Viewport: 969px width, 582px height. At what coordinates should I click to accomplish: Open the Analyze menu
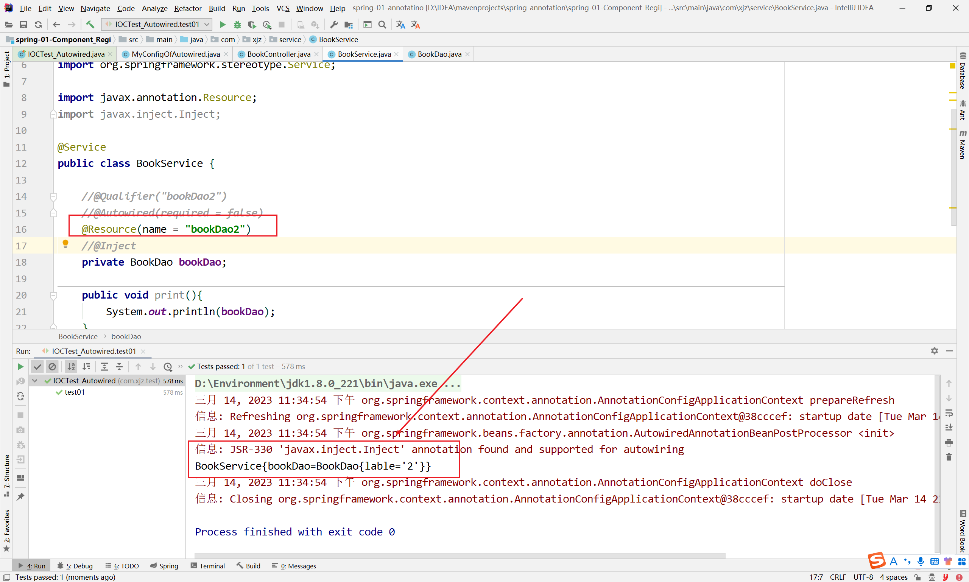coord(154,8)
